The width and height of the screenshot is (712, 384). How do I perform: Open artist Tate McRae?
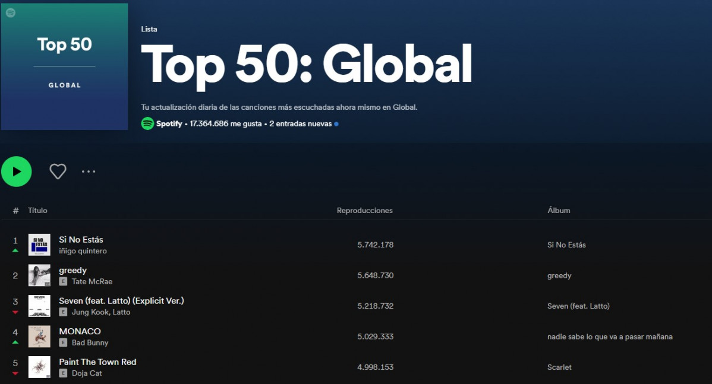click(x=92, y=281)
